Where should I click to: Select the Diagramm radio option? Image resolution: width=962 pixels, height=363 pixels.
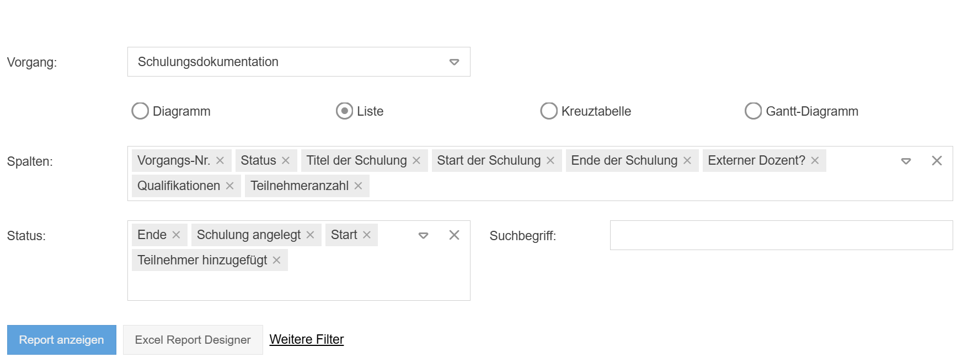(x=140, y=111)
